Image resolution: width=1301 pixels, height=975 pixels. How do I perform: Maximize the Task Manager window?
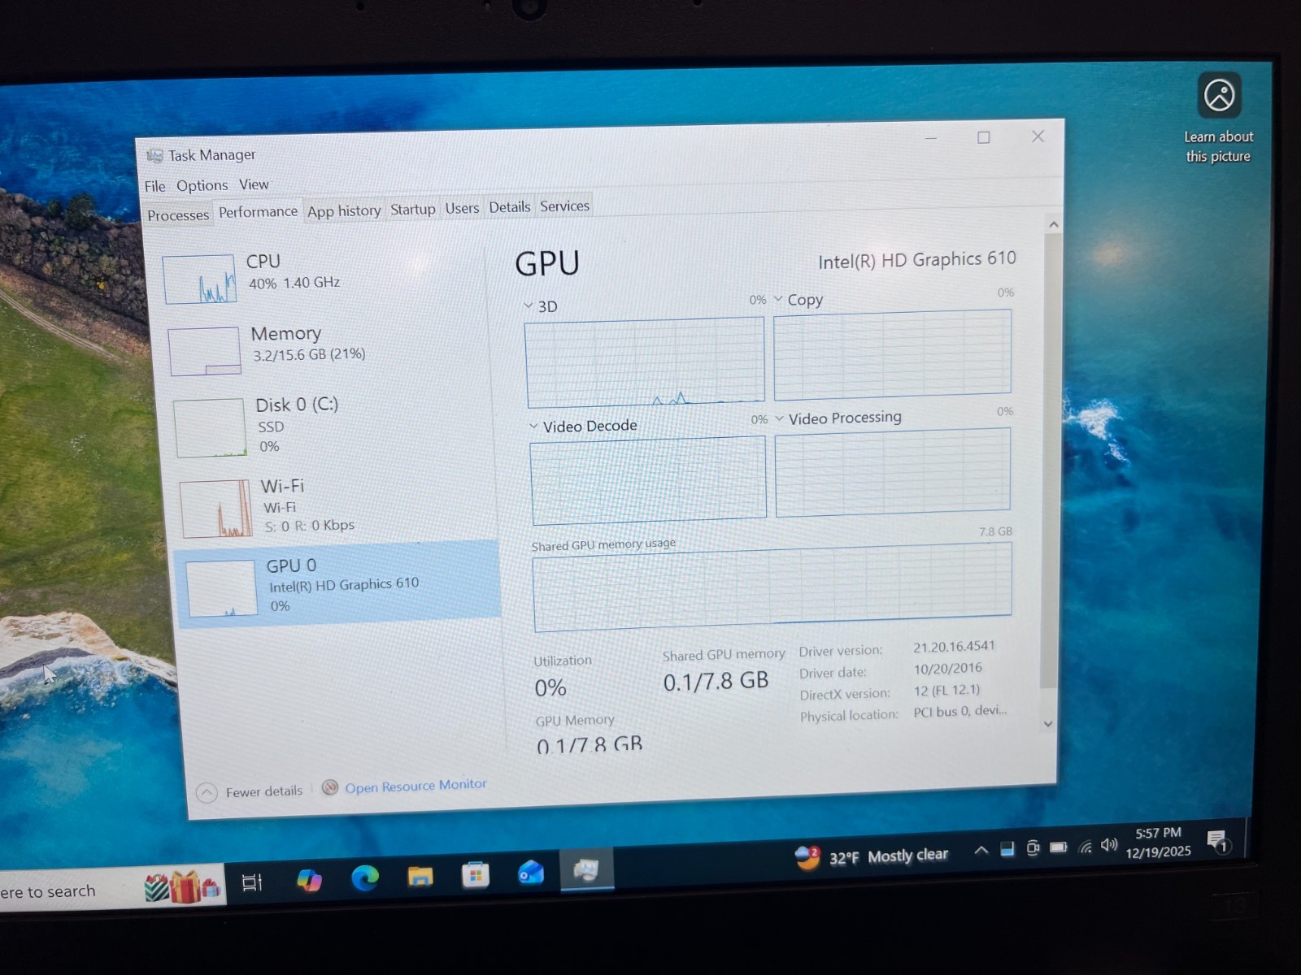[984, 138]
